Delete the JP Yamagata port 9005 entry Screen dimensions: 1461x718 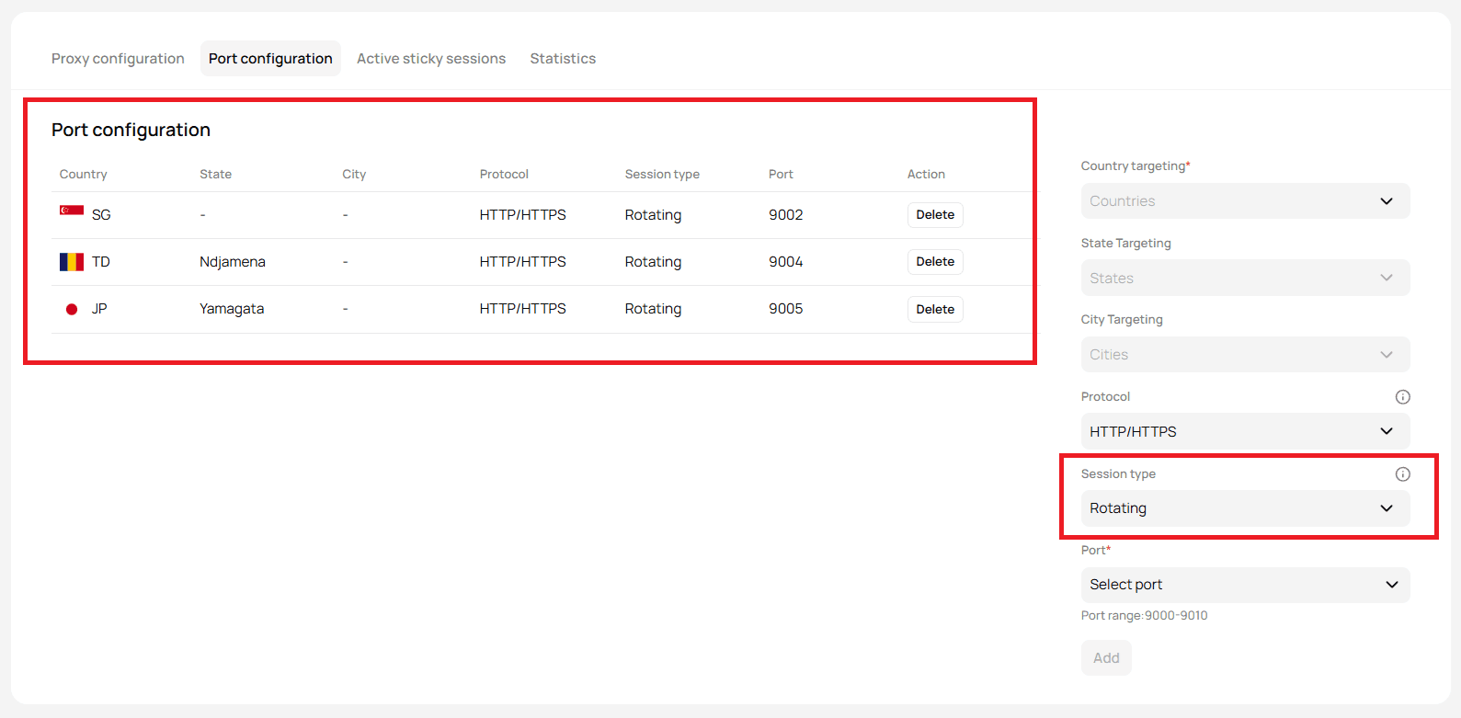click(x=934, y=310)
